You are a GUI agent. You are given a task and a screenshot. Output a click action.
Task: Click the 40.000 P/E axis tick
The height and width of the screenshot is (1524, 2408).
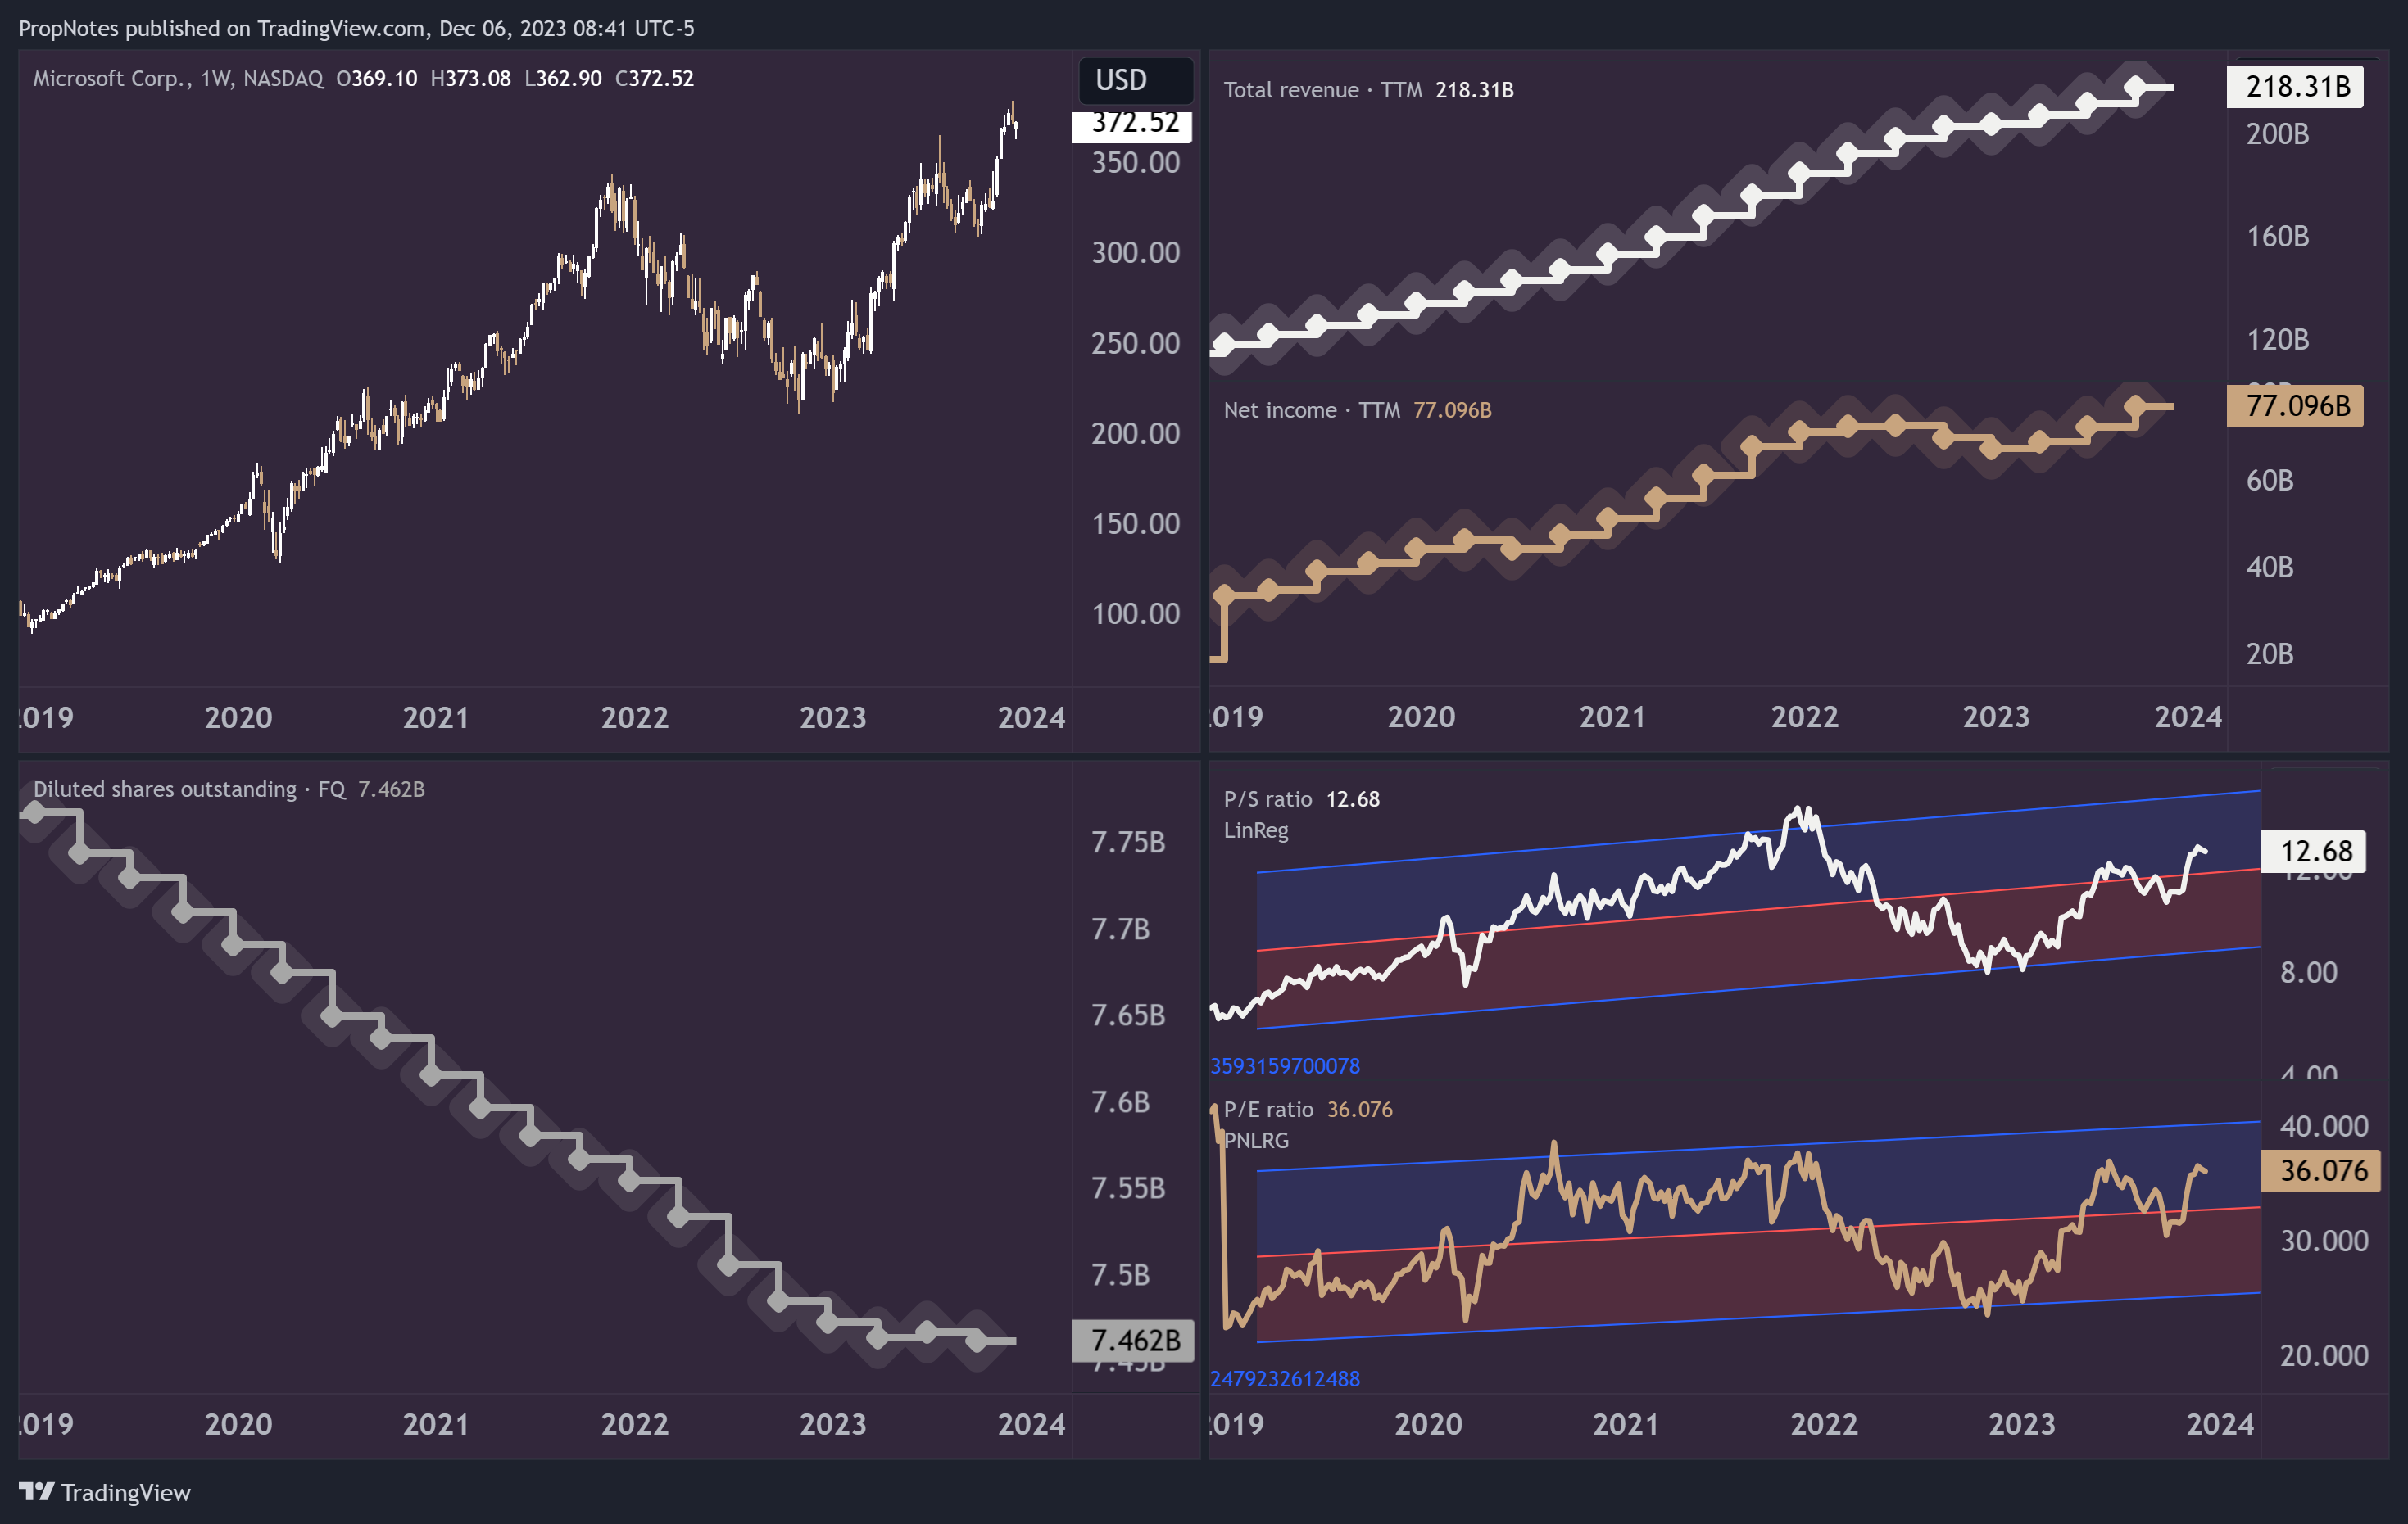(2323, 1126)
